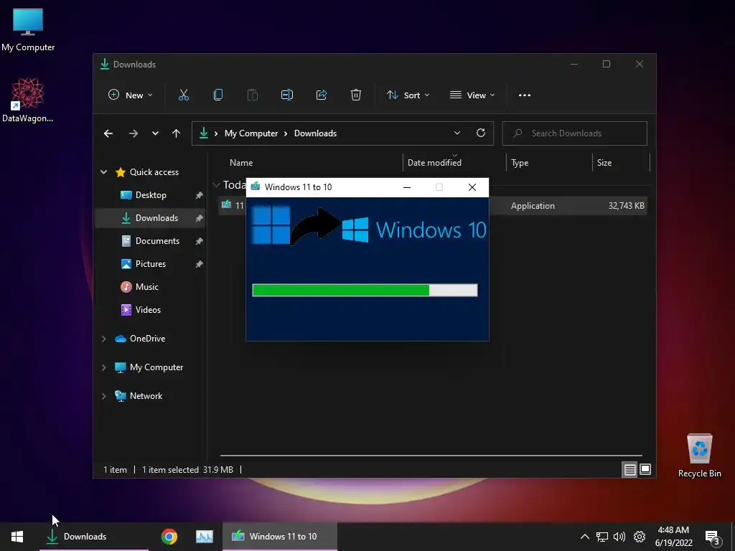Click the settings gear tray icon
The height and width of the screenshot is (551, 735).
[x=640, y=537]
